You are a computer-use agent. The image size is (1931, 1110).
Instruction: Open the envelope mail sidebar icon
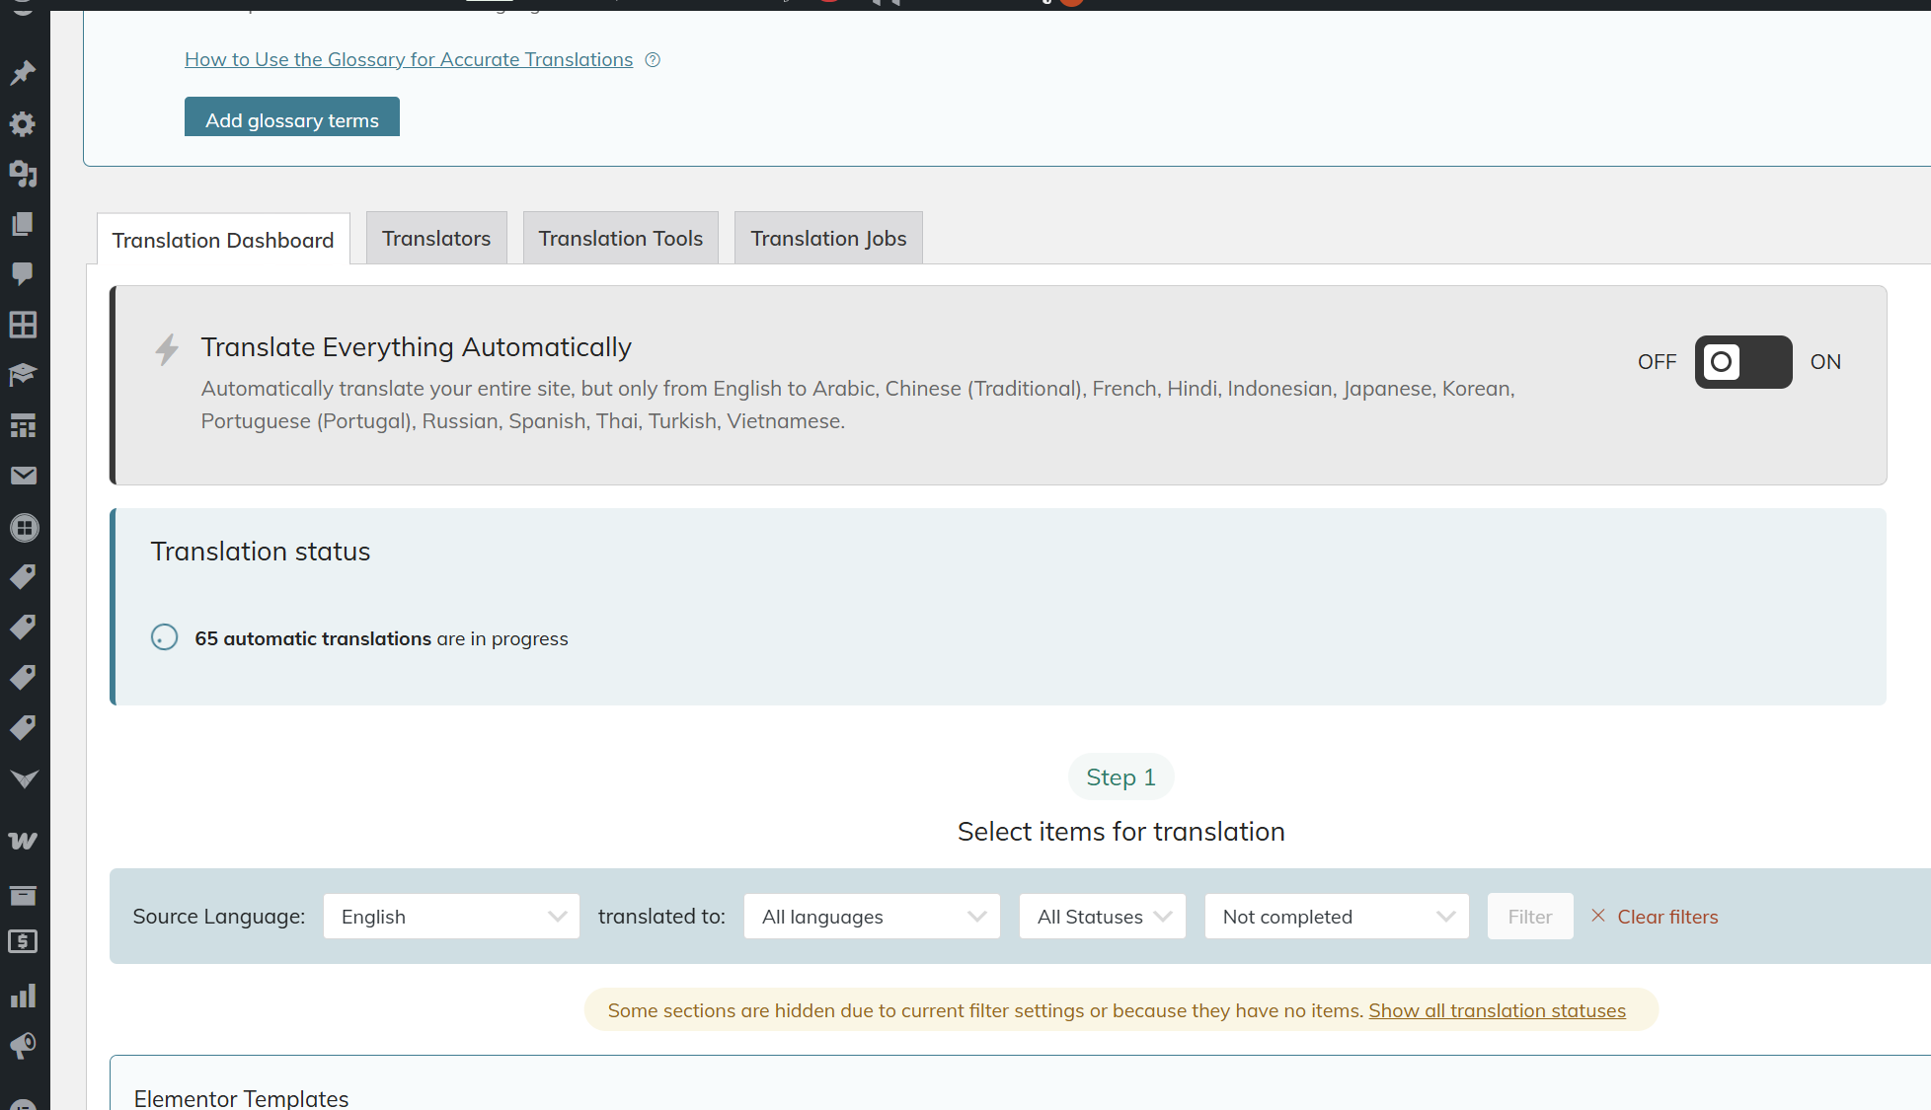tap(23, 476)
